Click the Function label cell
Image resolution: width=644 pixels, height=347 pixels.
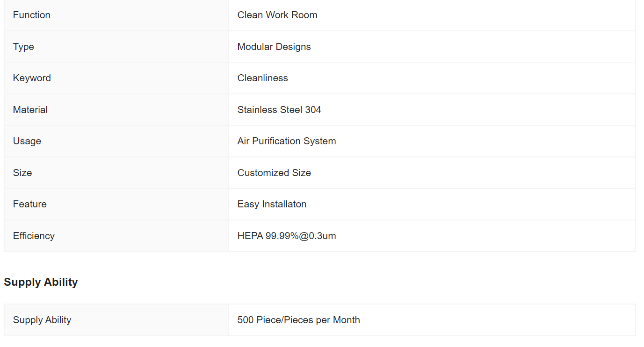click(116, 15)
